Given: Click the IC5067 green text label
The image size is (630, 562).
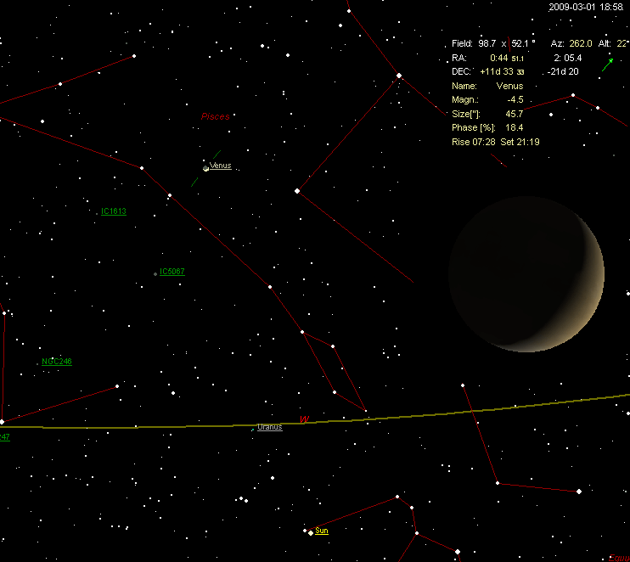Looking at the screenshot, I should [172, 272].
